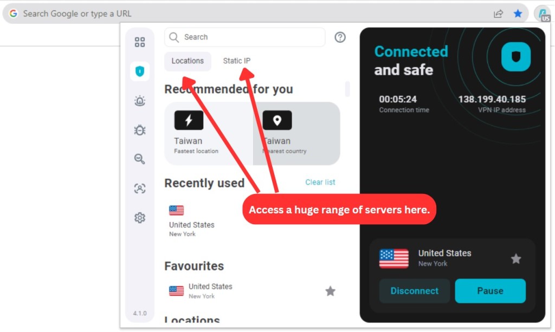Connect to recently used United States New York
Screen dimensions: 555x332
tap(191, 221)
